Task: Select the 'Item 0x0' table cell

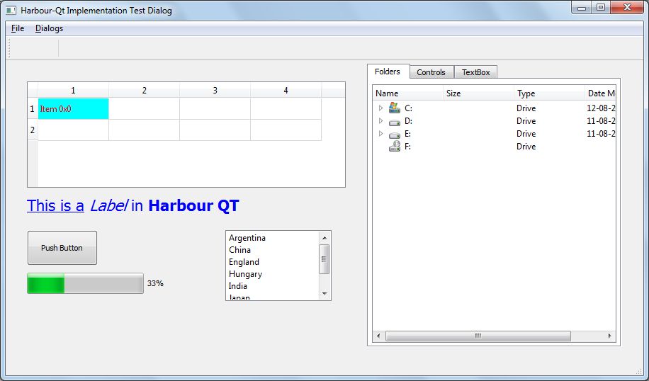Action: pos(73,109)
